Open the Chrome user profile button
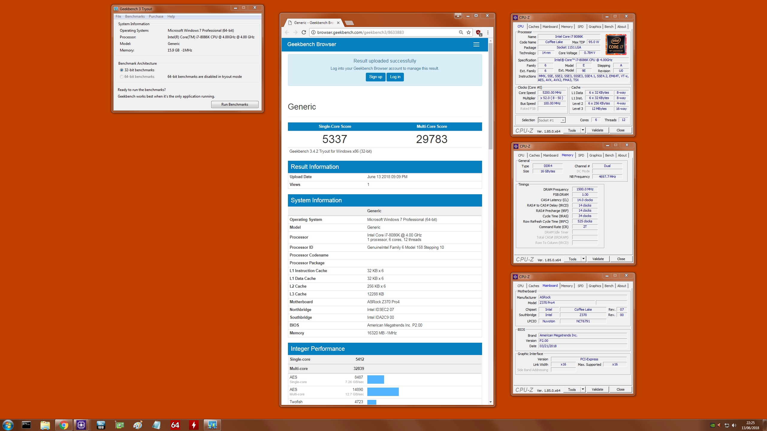The image size is (767, 431). [x=458, y=16]
